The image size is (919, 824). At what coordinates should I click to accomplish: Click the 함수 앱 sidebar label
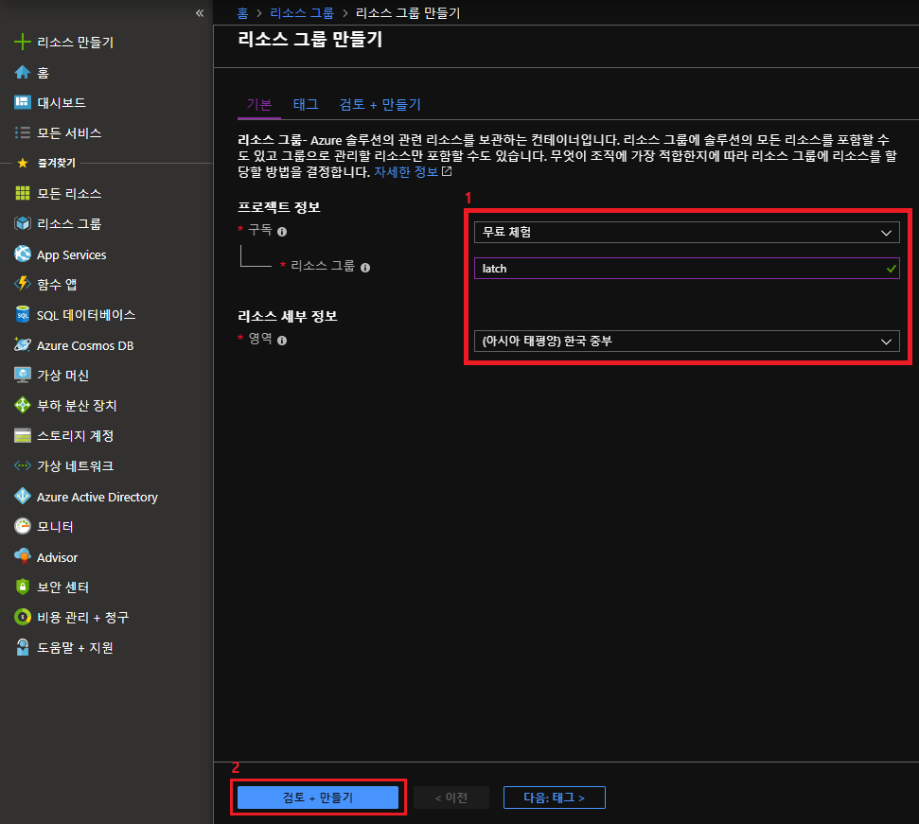click(57, 285)
